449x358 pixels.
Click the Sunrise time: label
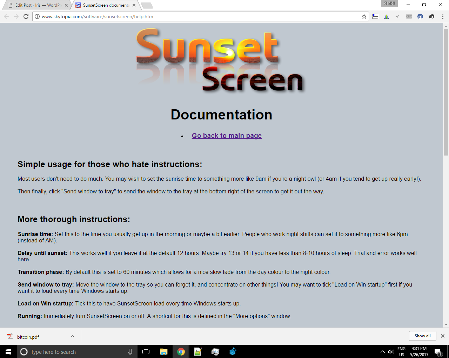35,234
